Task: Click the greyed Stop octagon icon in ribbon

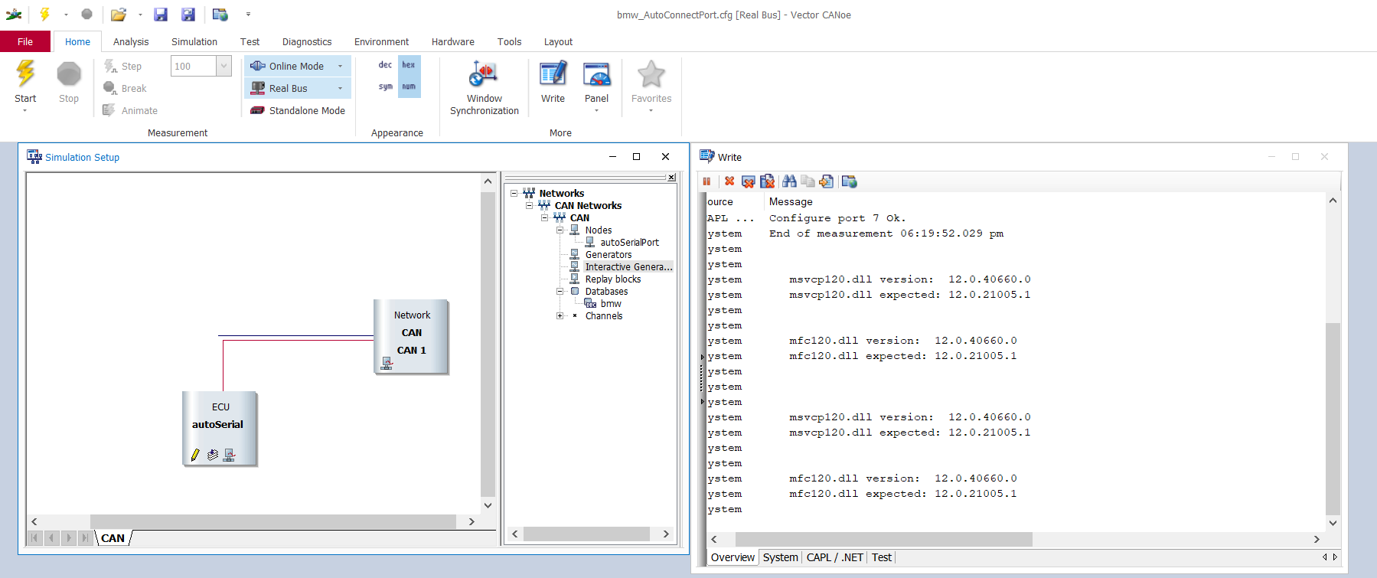Action: pos(69,74)
